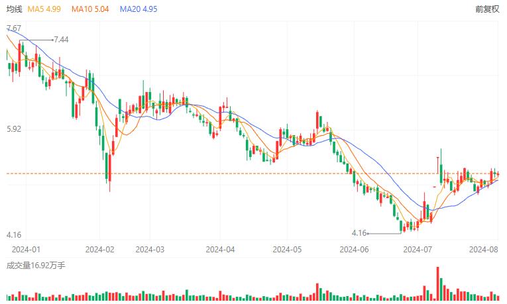The height and width of the screenshot is (304, 507).
Task: Select the 2024-05 date axis label
Action: 288,250
